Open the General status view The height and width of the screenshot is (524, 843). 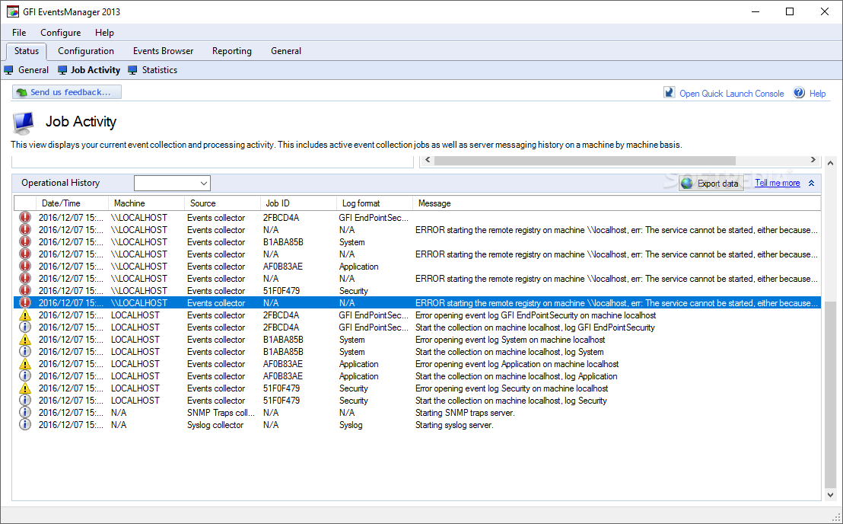(33, 70)
